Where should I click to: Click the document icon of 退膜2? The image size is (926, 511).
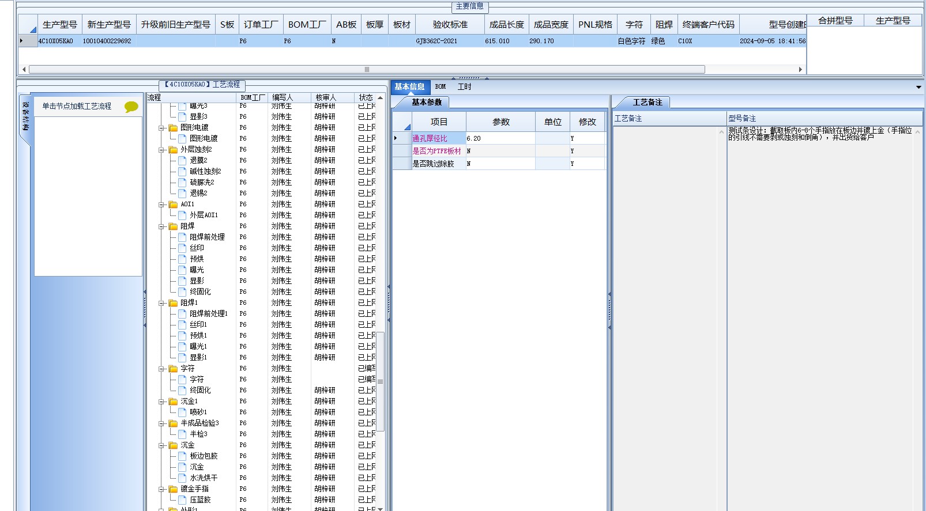pyautogui.click(x=183, y=161)
